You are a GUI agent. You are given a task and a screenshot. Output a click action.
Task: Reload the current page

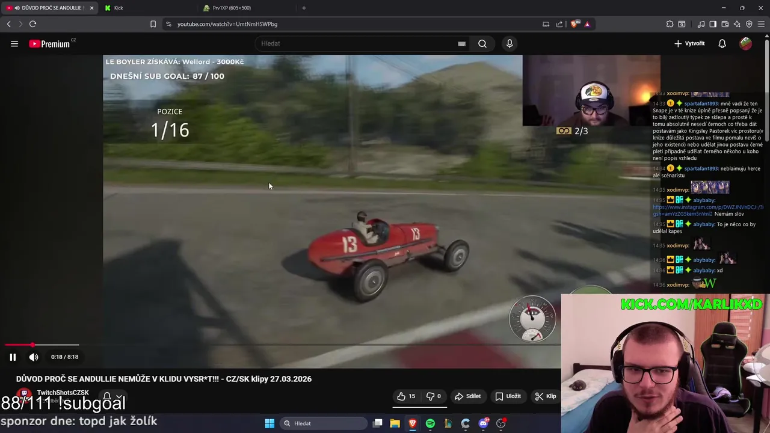(32, 24)
